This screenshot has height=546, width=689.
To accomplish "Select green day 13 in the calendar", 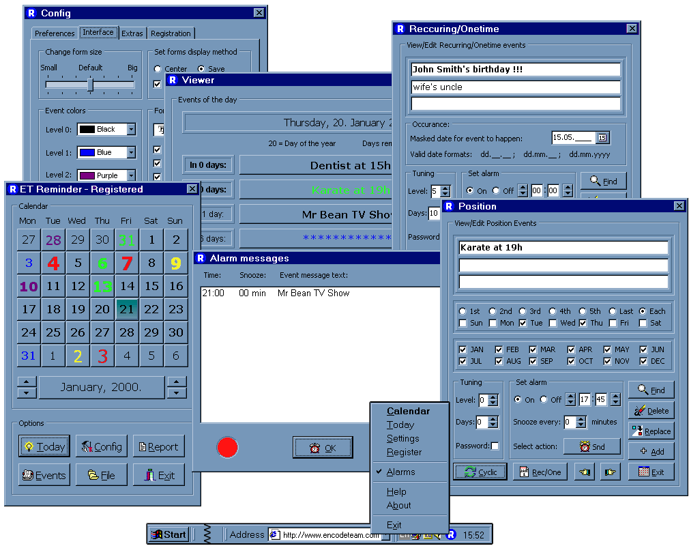I will (102, 286).
